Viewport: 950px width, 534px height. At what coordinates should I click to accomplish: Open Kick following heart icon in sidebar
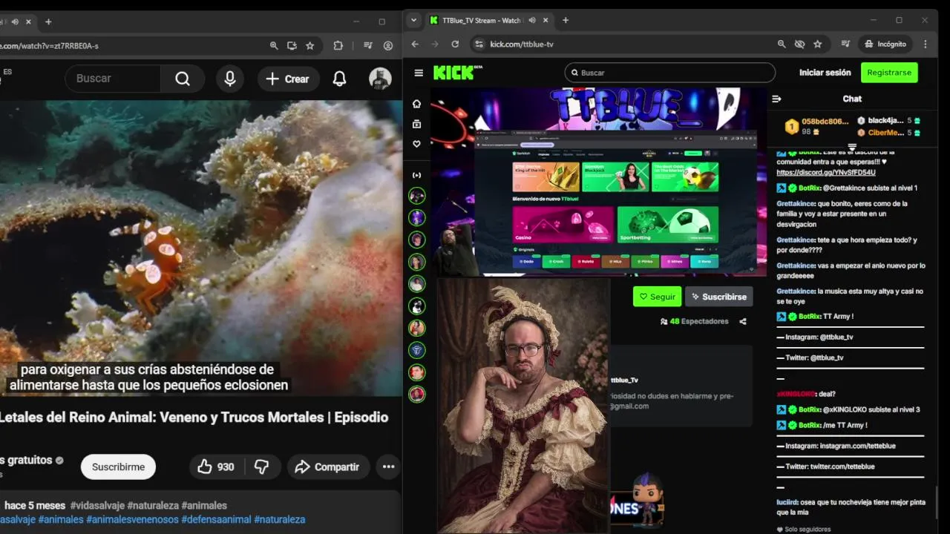(x=417, y=144)
